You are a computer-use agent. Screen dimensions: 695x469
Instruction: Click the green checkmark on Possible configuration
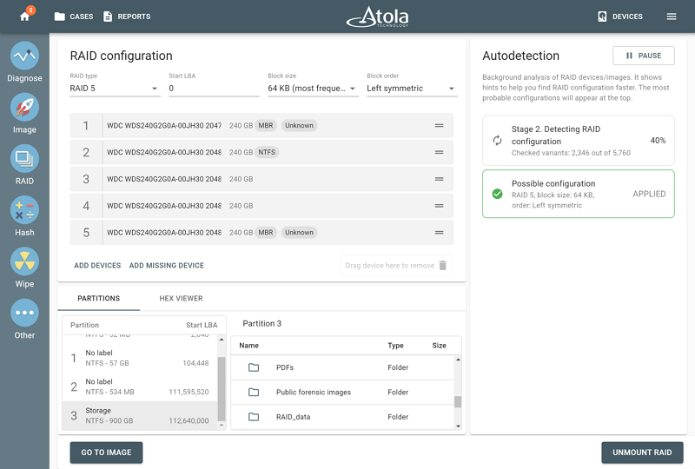[x=497, y=194]
